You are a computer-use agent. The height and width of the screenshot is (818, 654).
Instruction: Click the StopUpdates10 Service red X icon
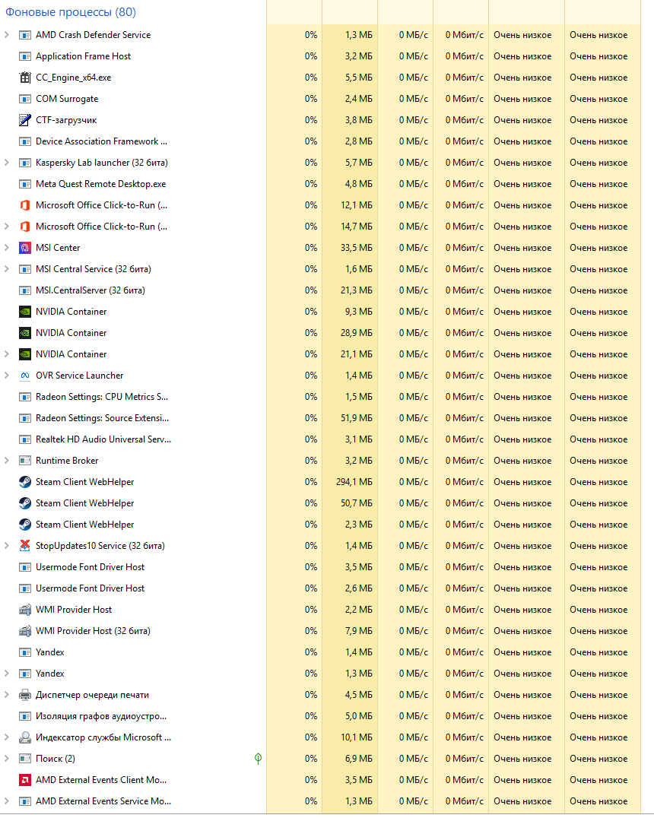(24, 546)
